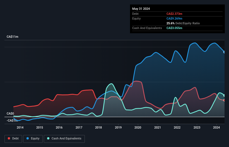The height and width of the screenshot is (147, 229).
Task: Click the CA$9.269m equity value
Action: pyautogui.click(x=174, y=18)
